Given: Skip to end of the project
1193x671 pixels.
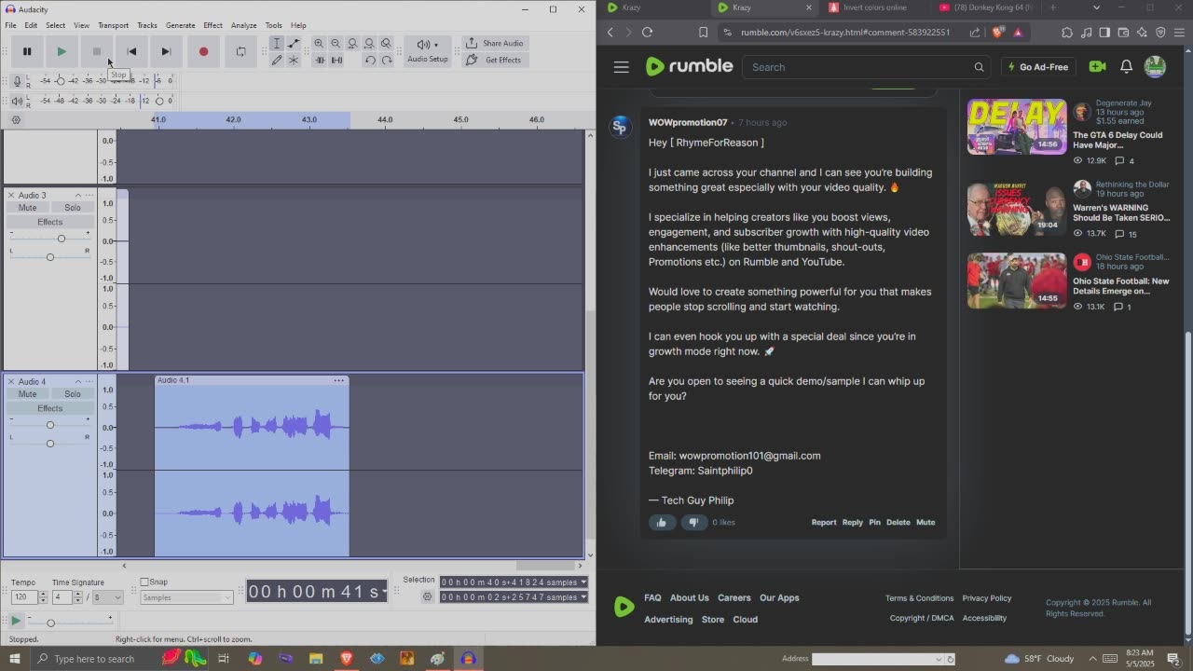Looking at the screenshot, I should (x=166, y=51).
